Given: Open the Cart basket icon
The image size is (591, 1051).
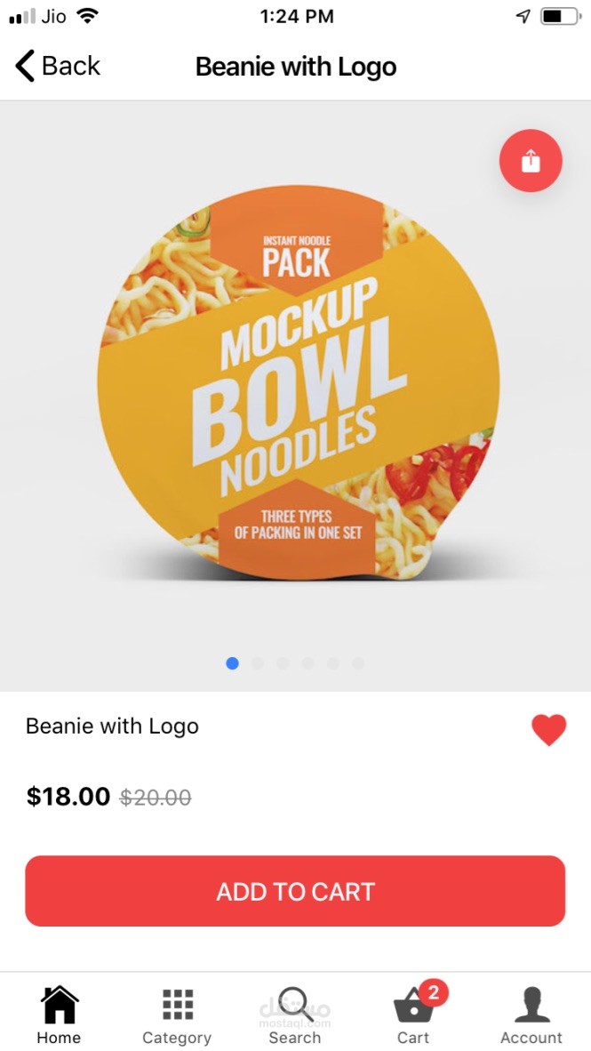Looking at the screenshot, I should pos(413,1008).
